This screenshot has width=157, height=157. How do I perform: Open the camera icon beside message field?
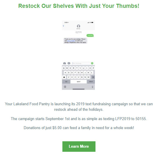[65, 63]
